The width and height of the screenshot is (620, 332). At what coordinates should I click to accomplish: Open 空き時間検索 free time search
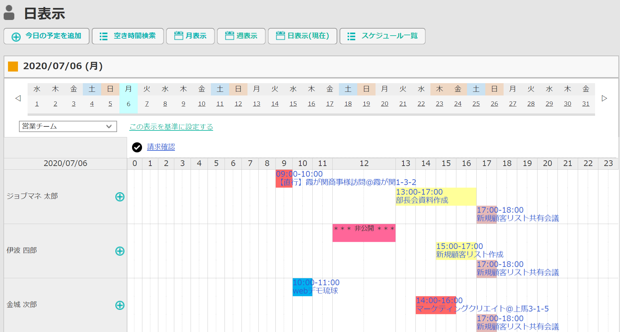point(128,36)
